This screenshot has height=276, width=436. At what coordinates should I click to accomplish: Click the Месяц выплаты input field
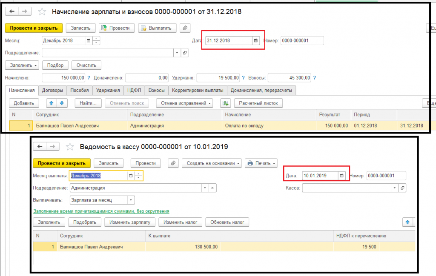click(x=98, y=176)
